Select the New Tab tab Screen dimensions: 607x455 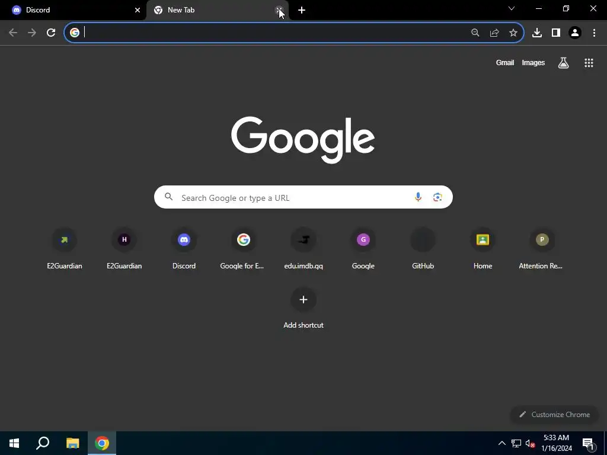[x=218, y=10]
